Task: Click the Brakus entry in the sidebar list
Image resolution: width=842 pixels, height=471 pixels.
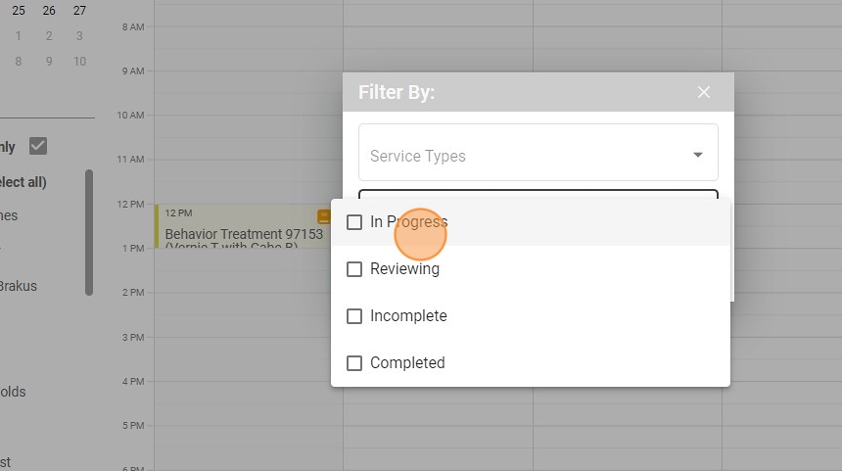Action: pyautogui.click(x=18, y=286)
